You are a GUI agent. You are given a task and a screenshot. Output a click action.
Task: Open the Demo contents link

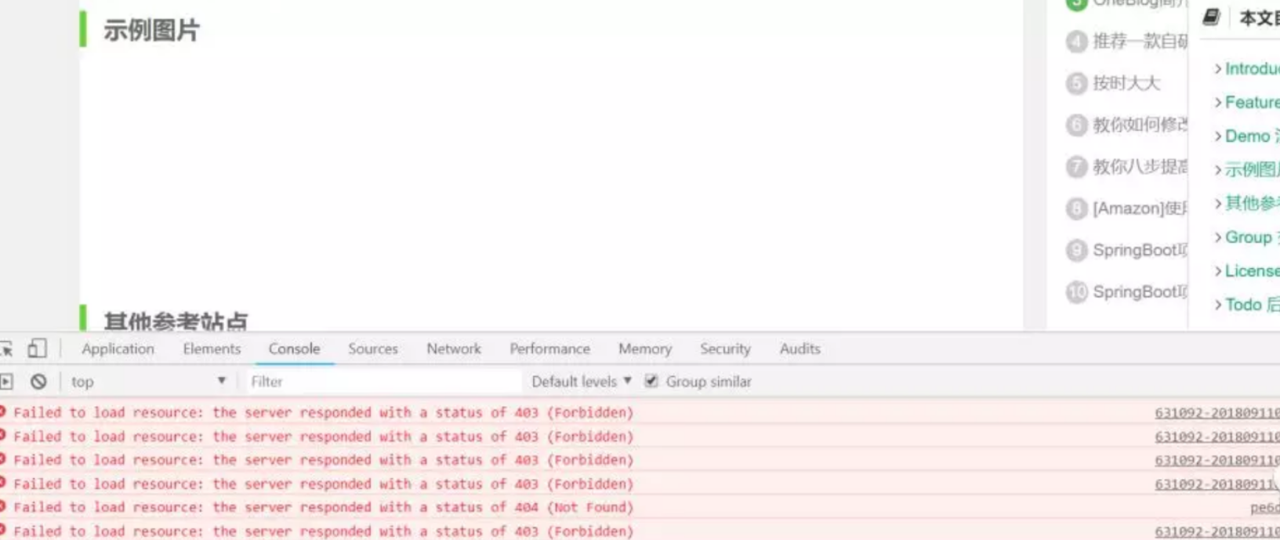1248,136
